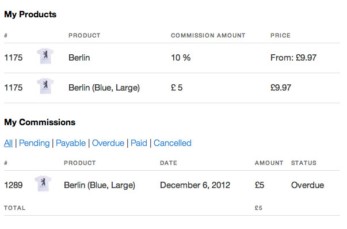Click the Status column header

[304, 163]
